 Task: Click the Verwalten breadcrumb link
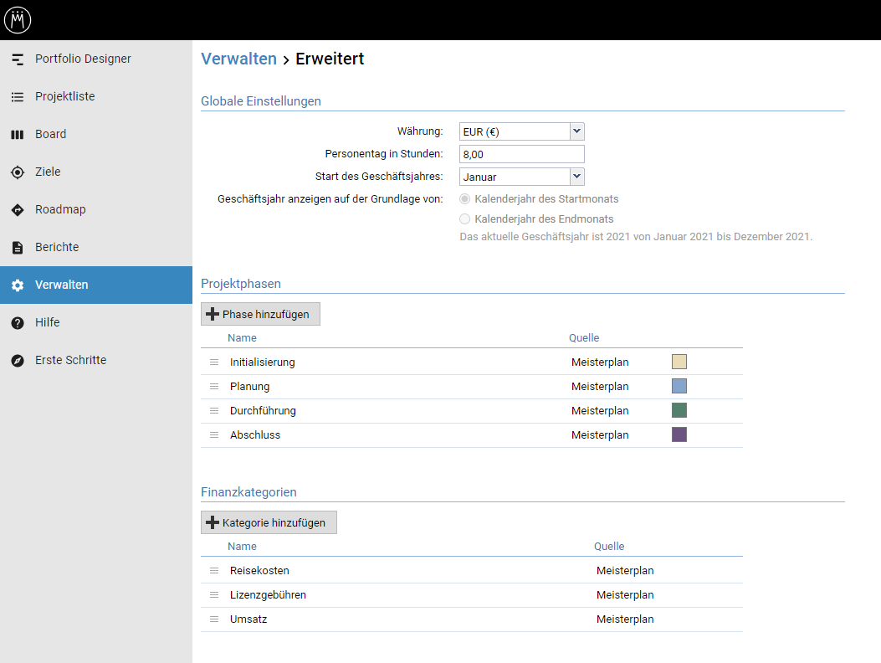pyautogui.click(x=238, y=59)
